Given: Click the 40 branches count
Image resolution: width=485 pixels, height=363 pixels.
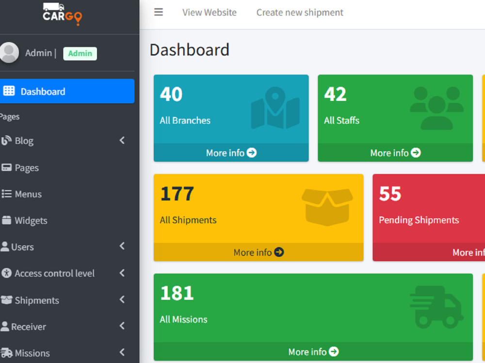Looking at the screenshot, I should (171, 94).
